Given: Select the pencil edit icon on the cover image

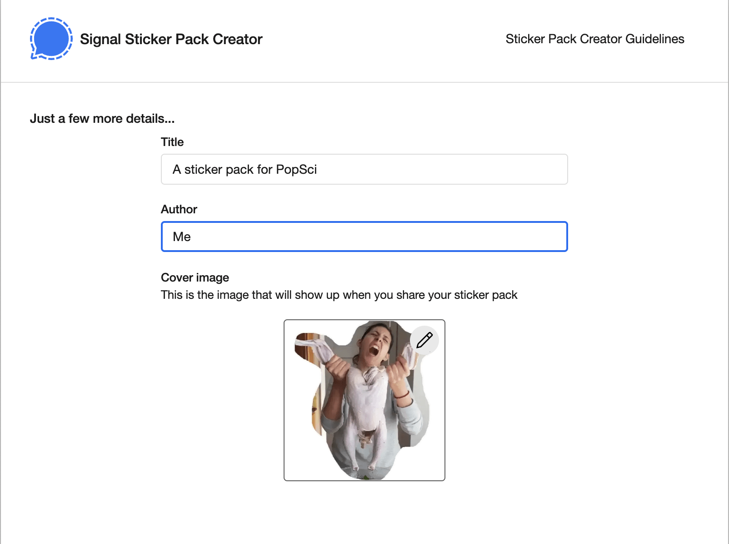Looking at the screenshot, I should [424, 340].
